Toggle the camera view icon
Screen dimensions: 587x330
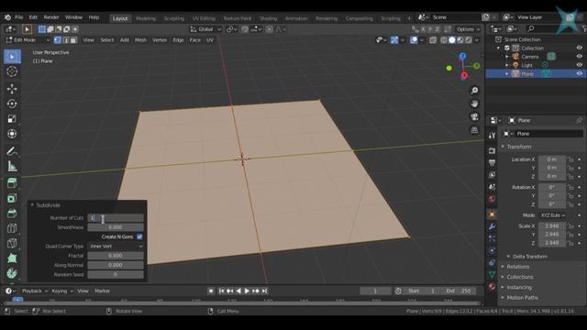pos(474,116)
